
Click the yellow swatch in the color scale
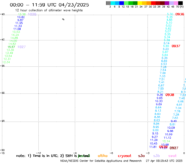point(140,3)
